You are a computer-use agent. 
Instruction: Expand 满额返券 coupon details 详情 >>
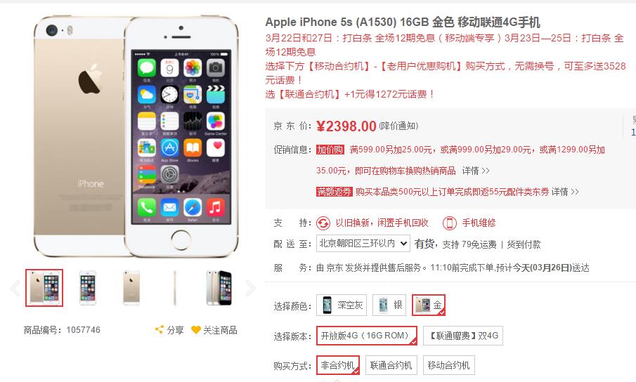pyautogui.click(x=565, y=192)
